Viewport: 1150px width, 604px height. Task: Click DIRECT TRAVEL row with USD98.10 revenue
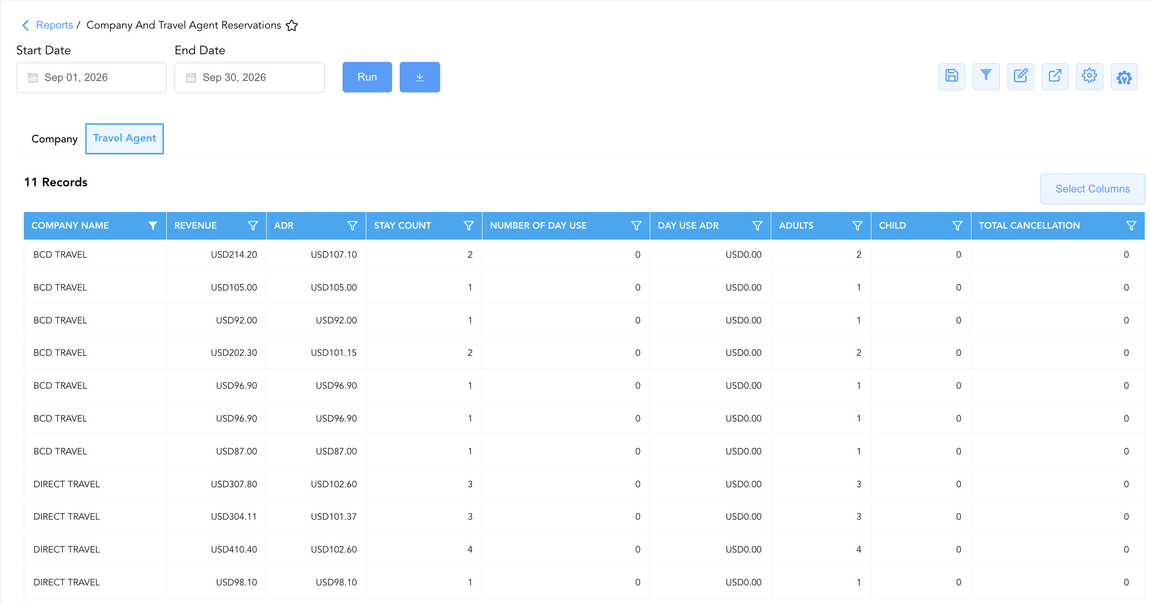tap(584, 582)
